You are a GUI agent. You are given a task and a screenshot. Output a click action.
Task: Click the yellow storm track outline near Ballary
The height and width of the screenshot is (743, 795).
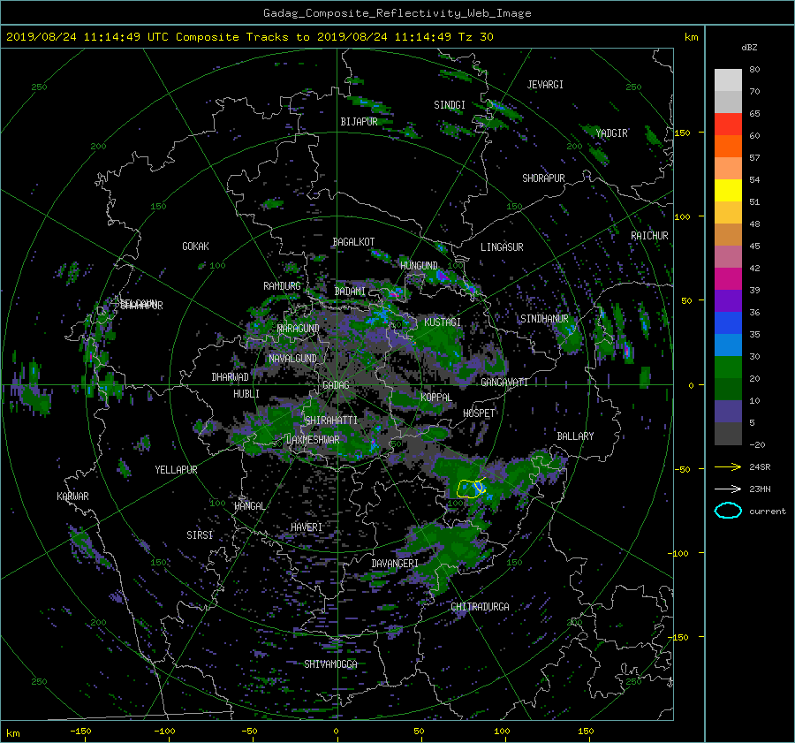pos(471,489)
